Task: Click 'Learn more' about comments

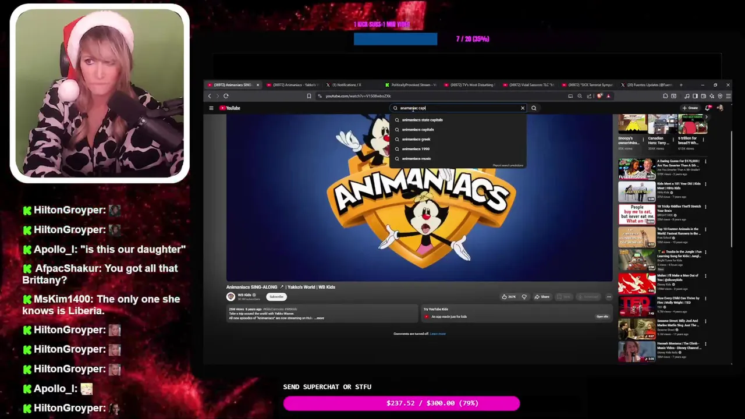Action: 438,333
